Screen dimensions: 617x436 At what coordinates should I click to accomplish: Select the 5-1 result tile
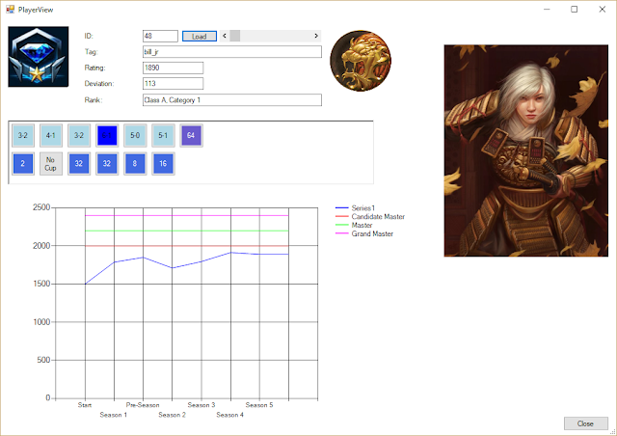163,135
